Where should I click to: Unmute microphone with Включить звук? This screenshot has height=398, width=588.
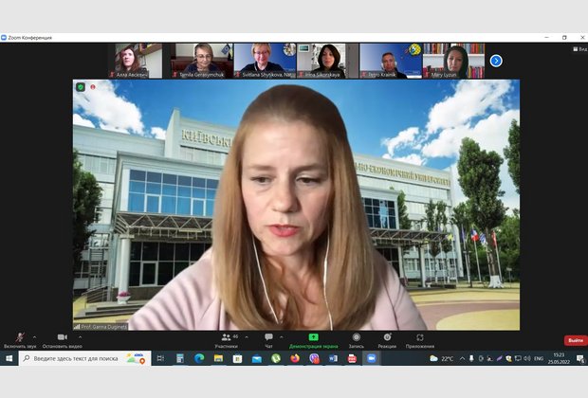pos(20,340)
